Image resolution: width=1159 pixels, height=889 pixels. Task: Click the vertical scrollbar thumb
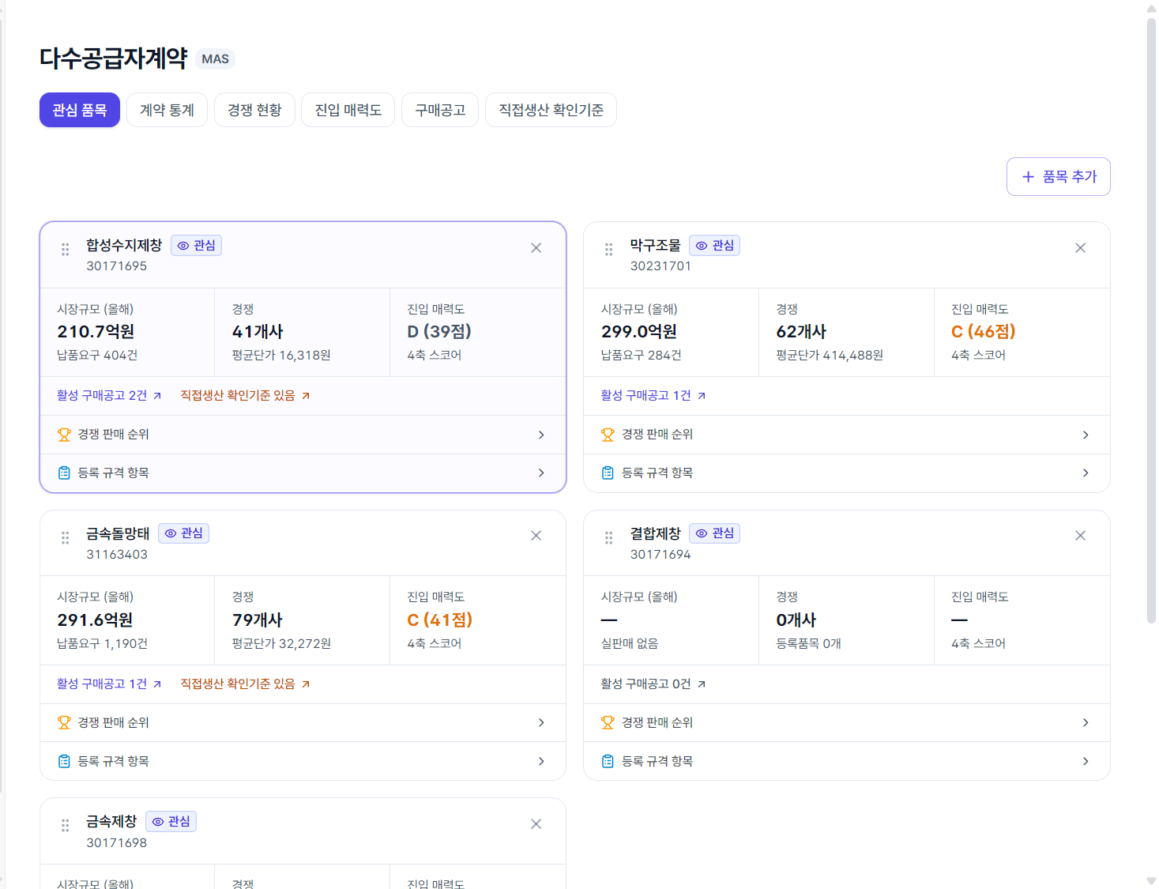coord(1151,320)
